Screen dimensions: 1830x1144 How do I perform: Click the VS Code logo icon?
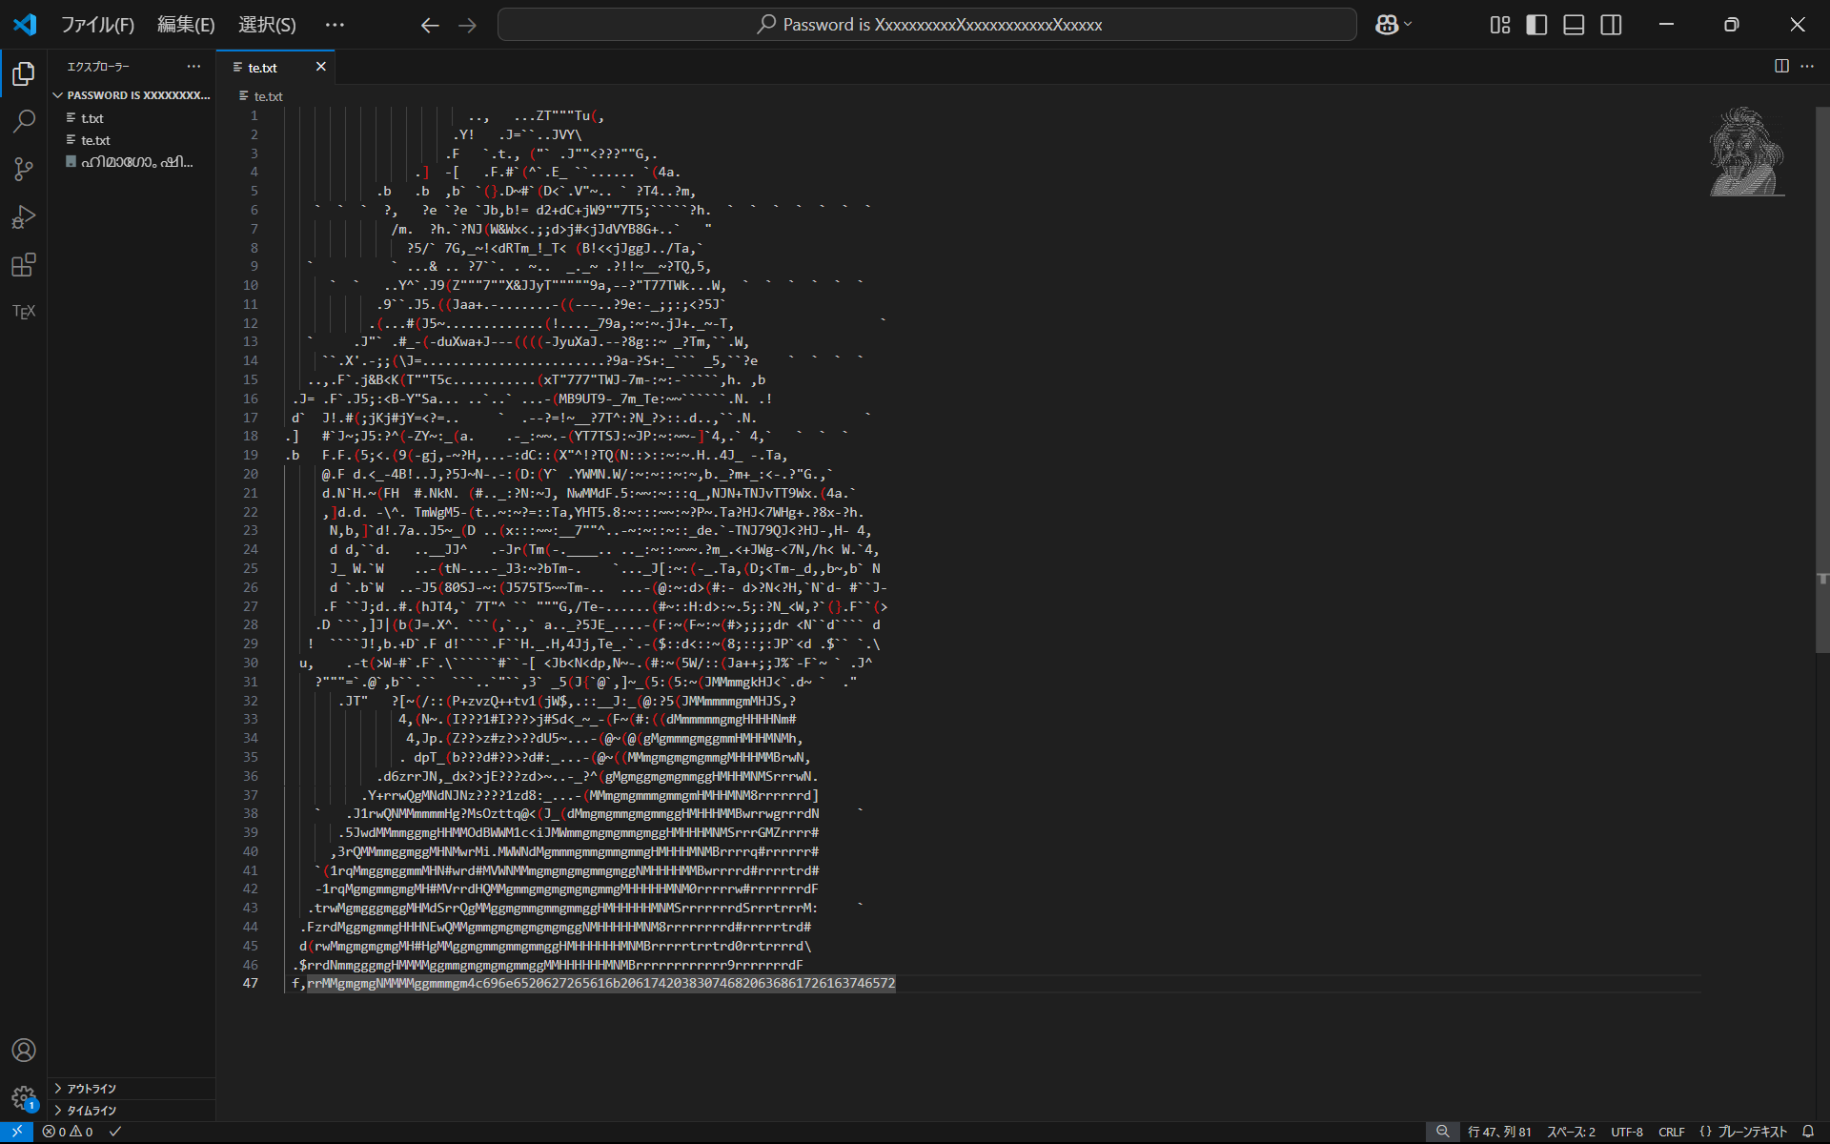[25, 24]
